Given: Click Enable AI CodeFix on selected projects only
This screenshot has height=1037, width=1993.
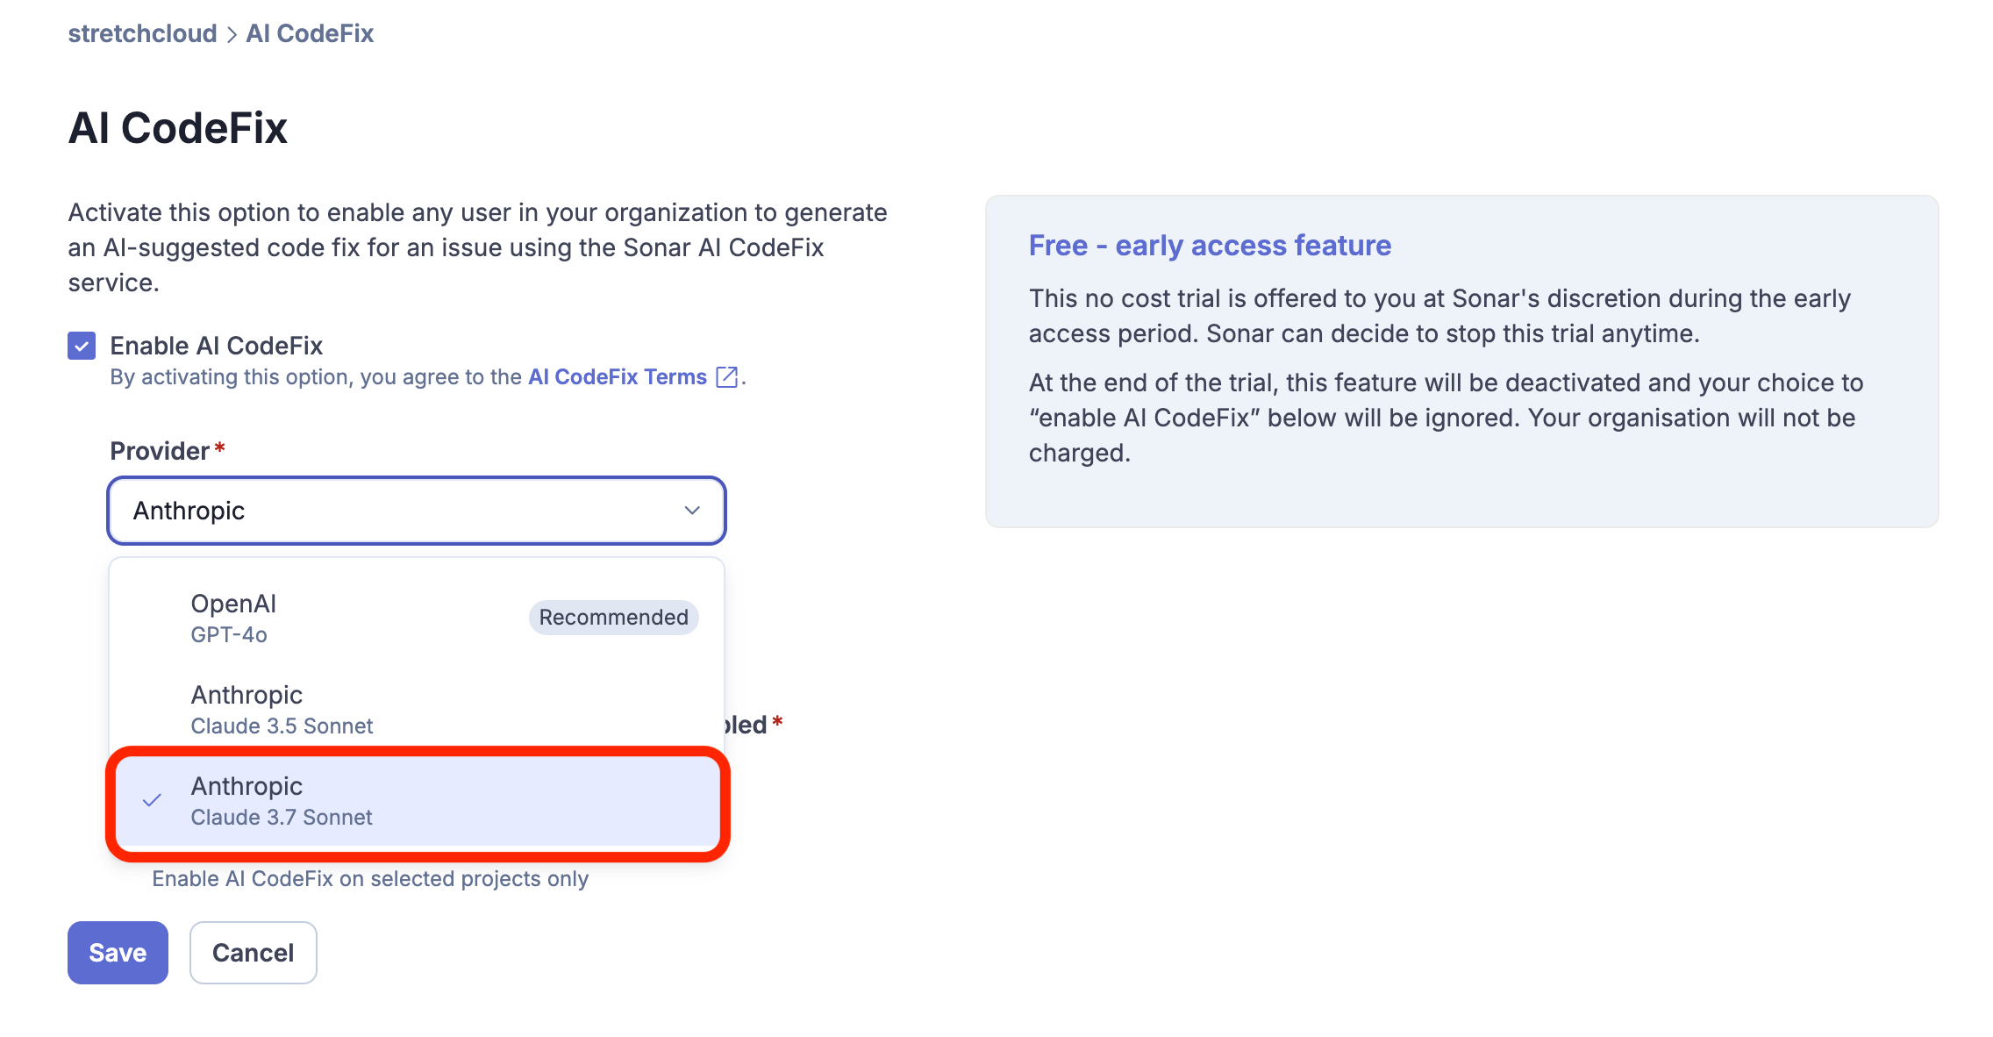Looking at the screenshot, I should [x=369, y=879].
